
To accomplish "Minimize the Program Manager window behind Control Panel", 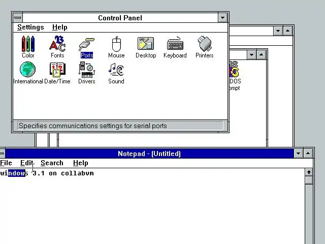I will coord(278,31).
